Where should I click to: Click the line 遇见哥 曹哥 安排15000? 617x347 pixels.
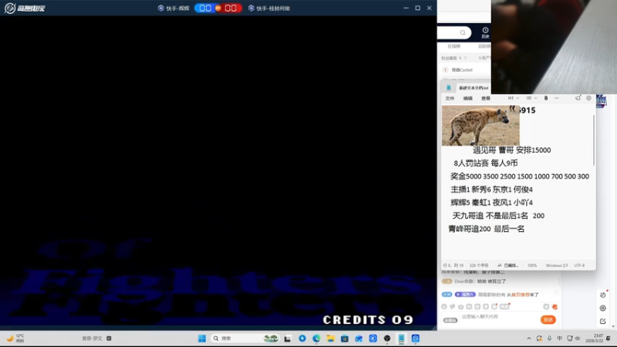(511, 150)
